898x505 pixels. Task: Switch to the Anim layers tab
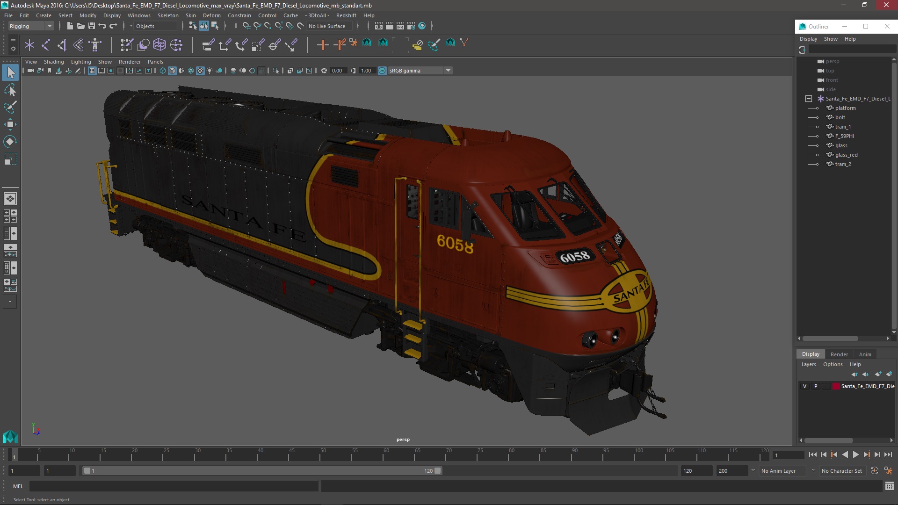coord(865,354)
